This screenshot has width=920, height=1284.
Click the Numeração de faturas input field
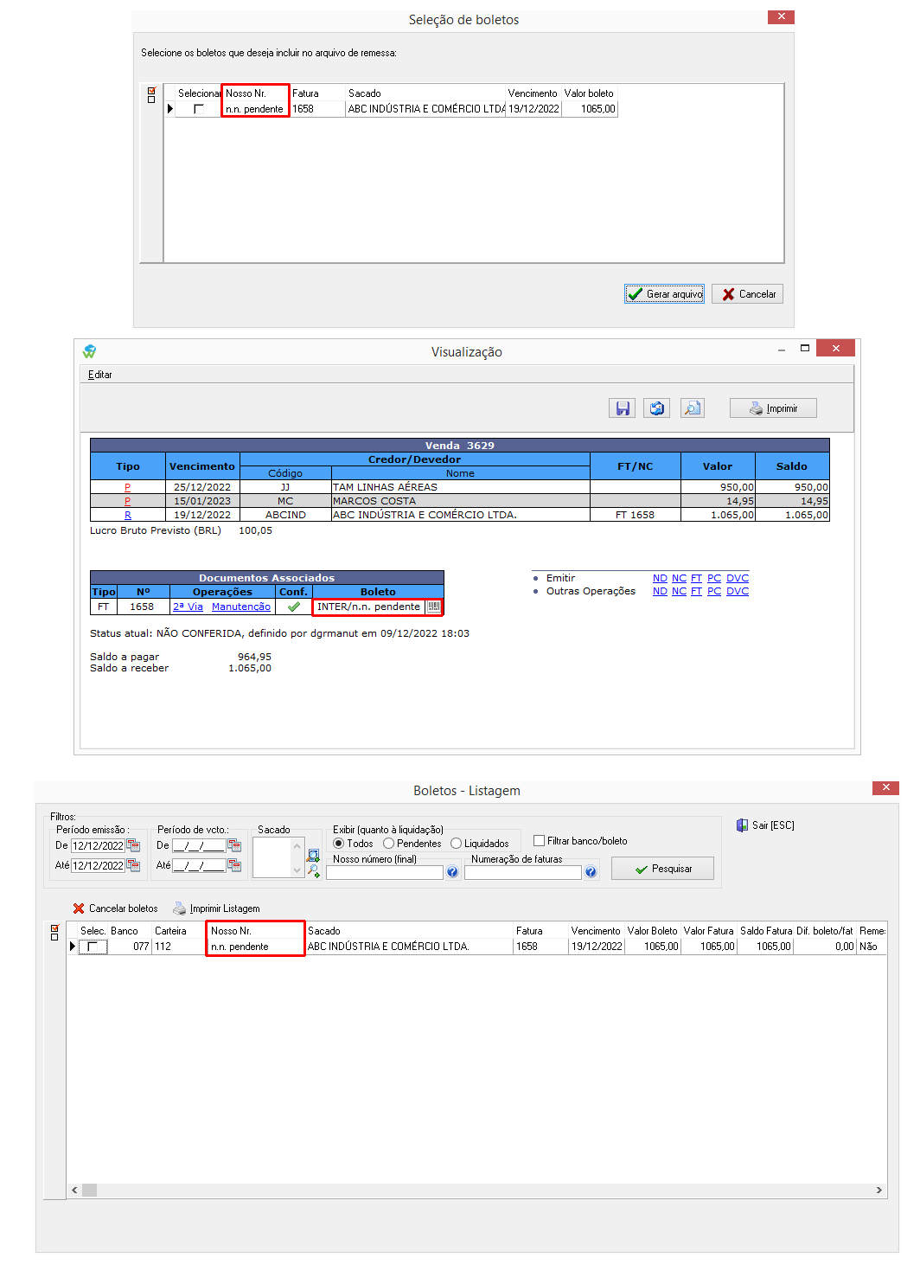tap(523, 872)
